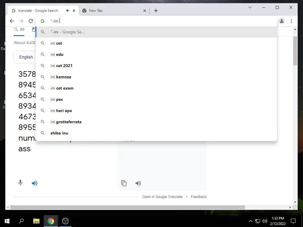Minimize the Chrome window
The width and height of the screenshot is (303, 227).
coord(264,7)
